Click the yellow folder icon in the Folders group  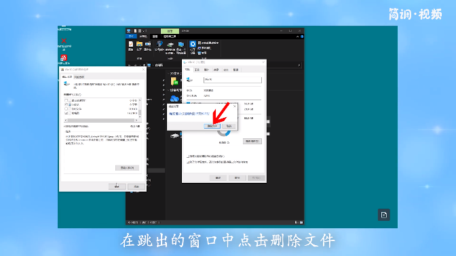pyautogui.click(x=174, y=81)
